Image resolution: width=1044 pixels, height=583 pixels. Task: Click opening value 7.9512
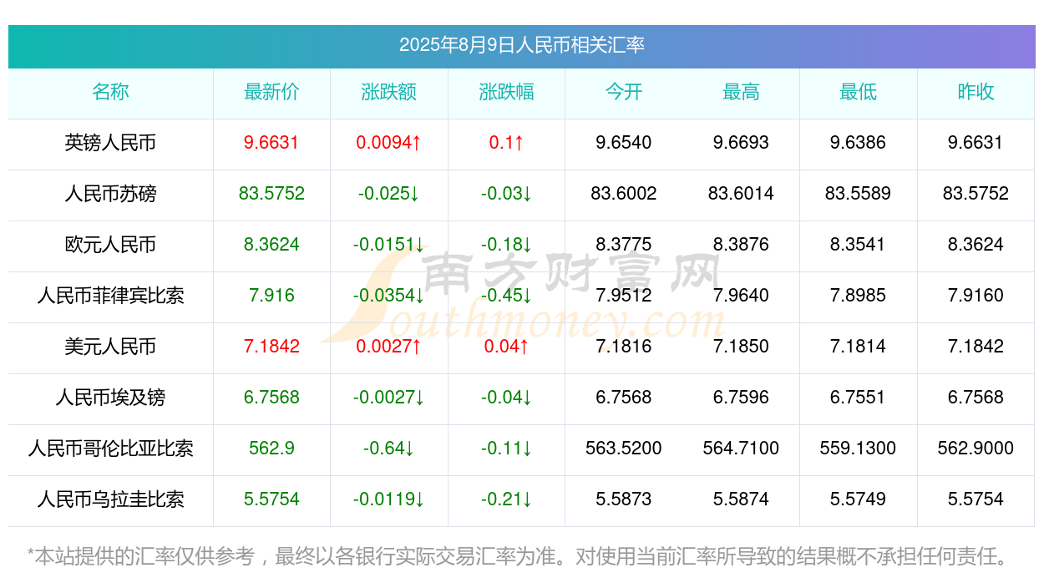(x=624, y=296)
